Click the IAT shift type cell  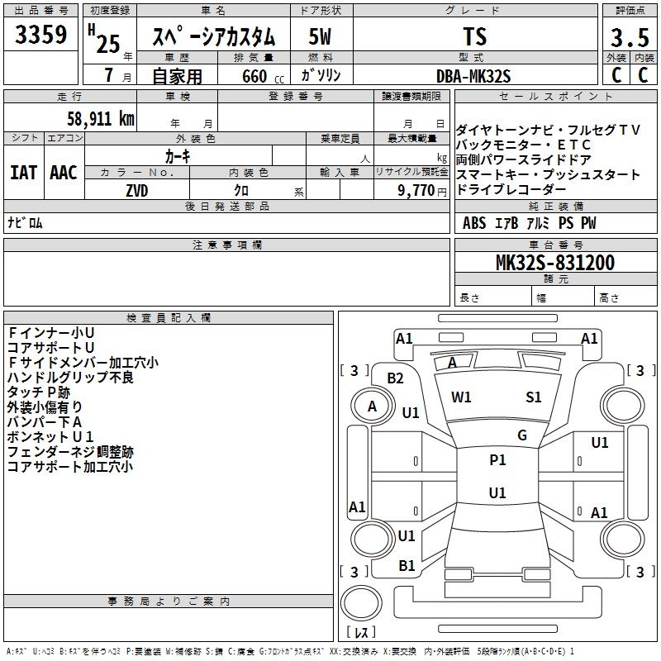[x=24, y=172]
